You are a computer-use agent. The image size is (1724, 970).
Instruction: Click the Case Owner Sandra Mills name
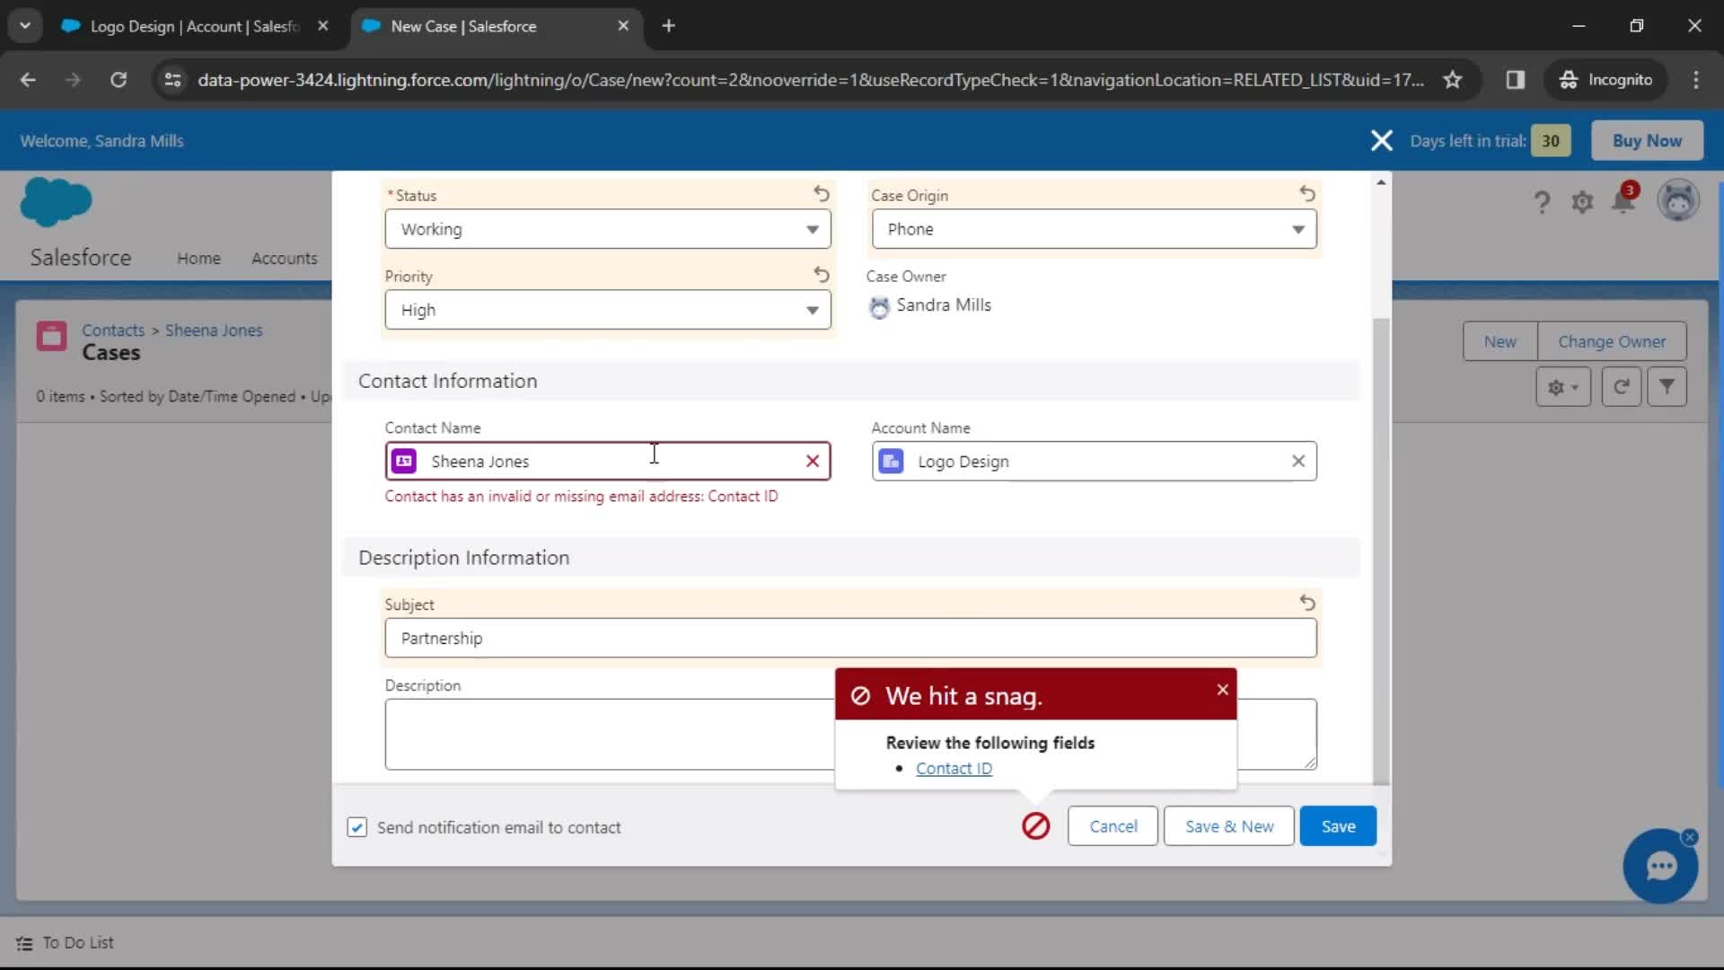[x=944, y=305]
